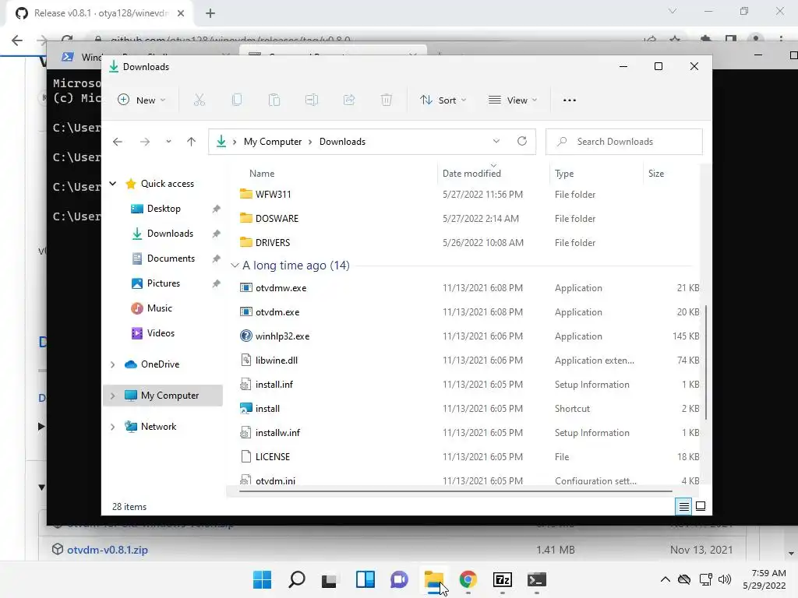This screenshot has height=598, width=798.
Task: Click the Search Downloads field
Action: click(624, 142)
